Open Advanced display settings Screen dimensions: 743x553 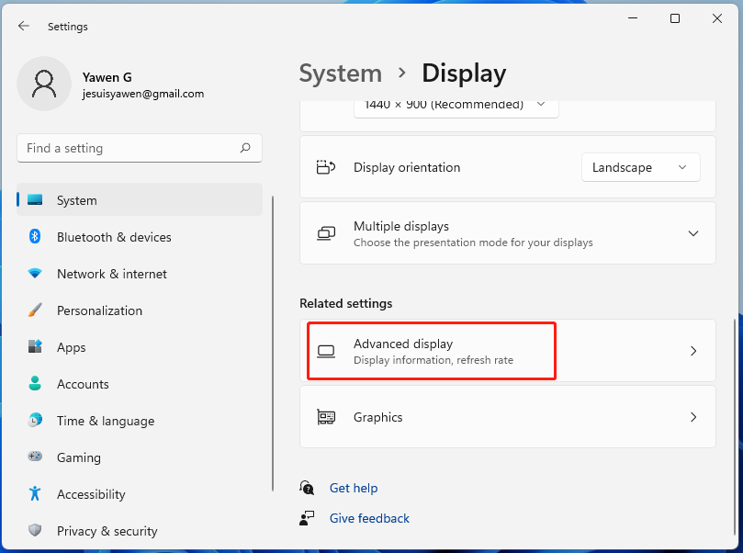(x=431, y=351)
